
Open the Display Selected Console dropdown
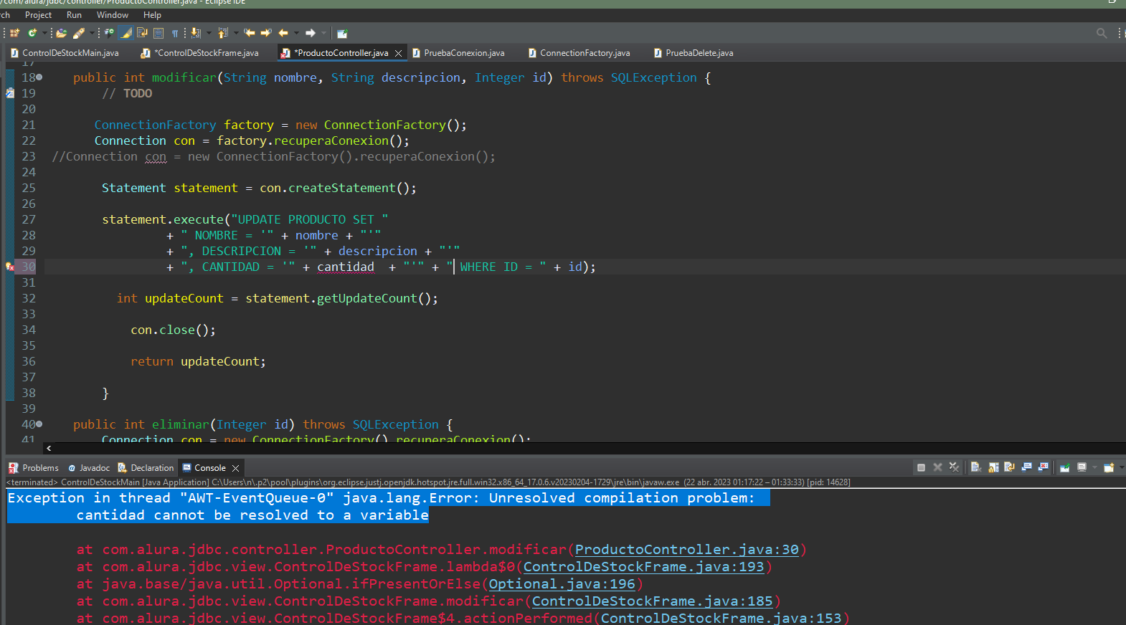pos(1094,467)
